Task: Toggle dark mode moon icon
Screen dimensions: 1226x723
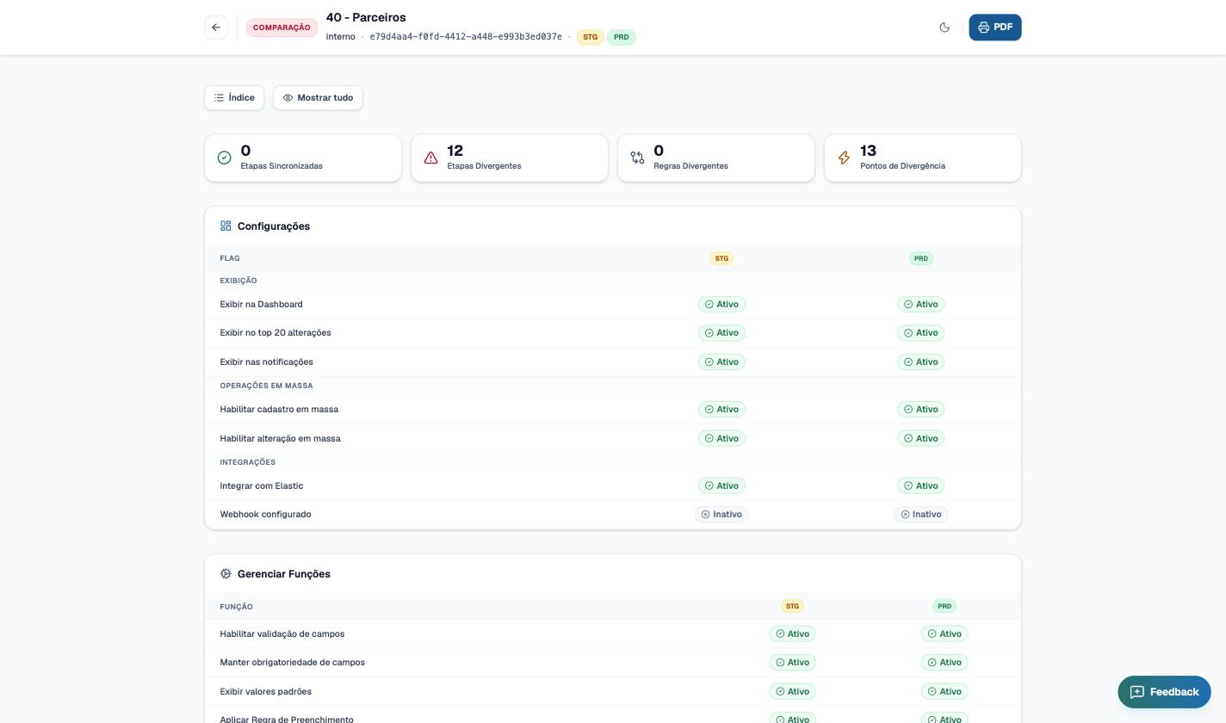Action: (944, 28)
